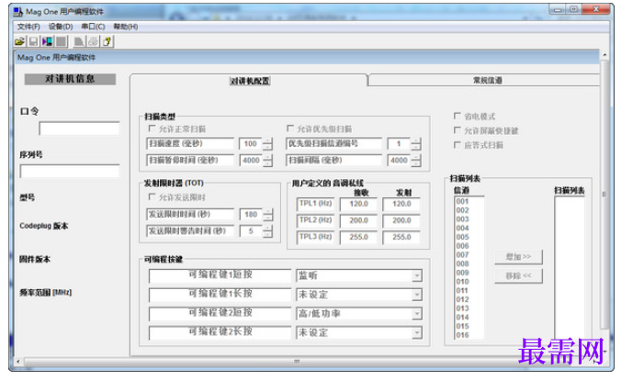Open a codeplug file from toolbar
621x380 pixels.
(x=20, y=41)
